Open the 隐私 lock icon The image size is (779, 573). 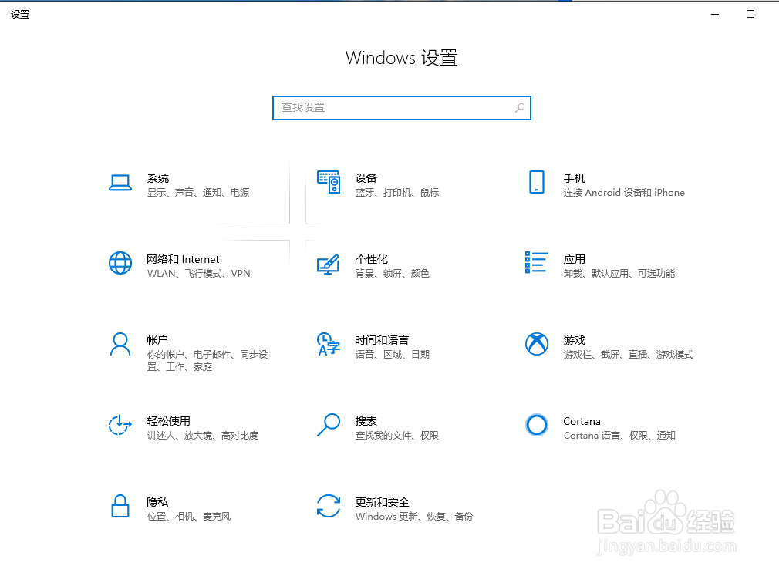[x=120, y=507]
